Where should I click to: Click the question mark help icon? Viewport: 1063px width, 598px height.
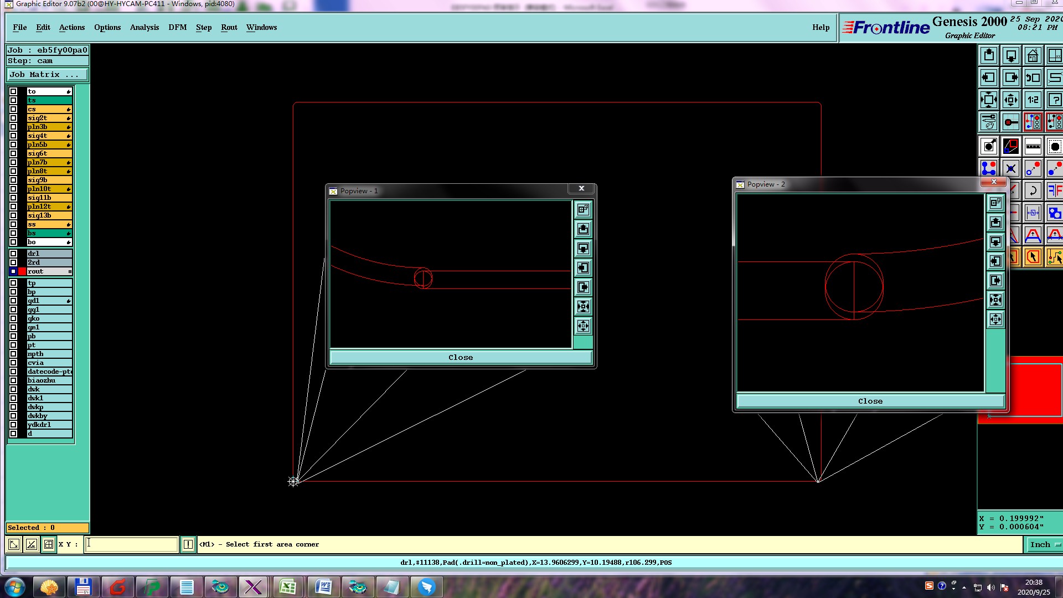coord(1055,100)
